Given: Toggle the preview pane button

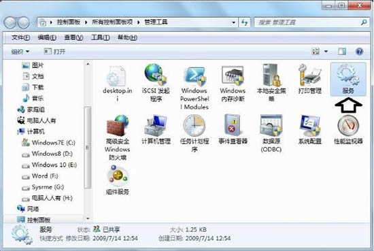Looking at the screenshot, I should (342, 51).
